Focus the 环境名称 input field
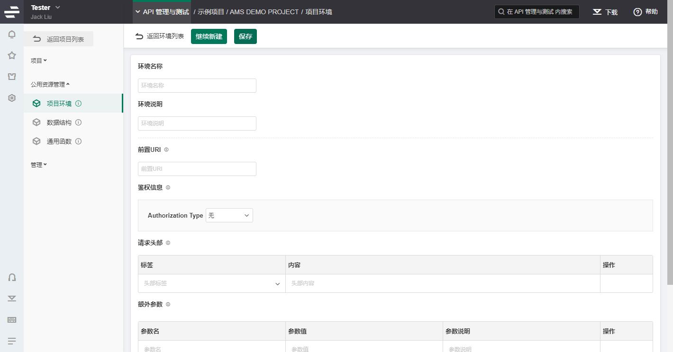The height and width of the screenshot is (352, 673). point(197,86)
